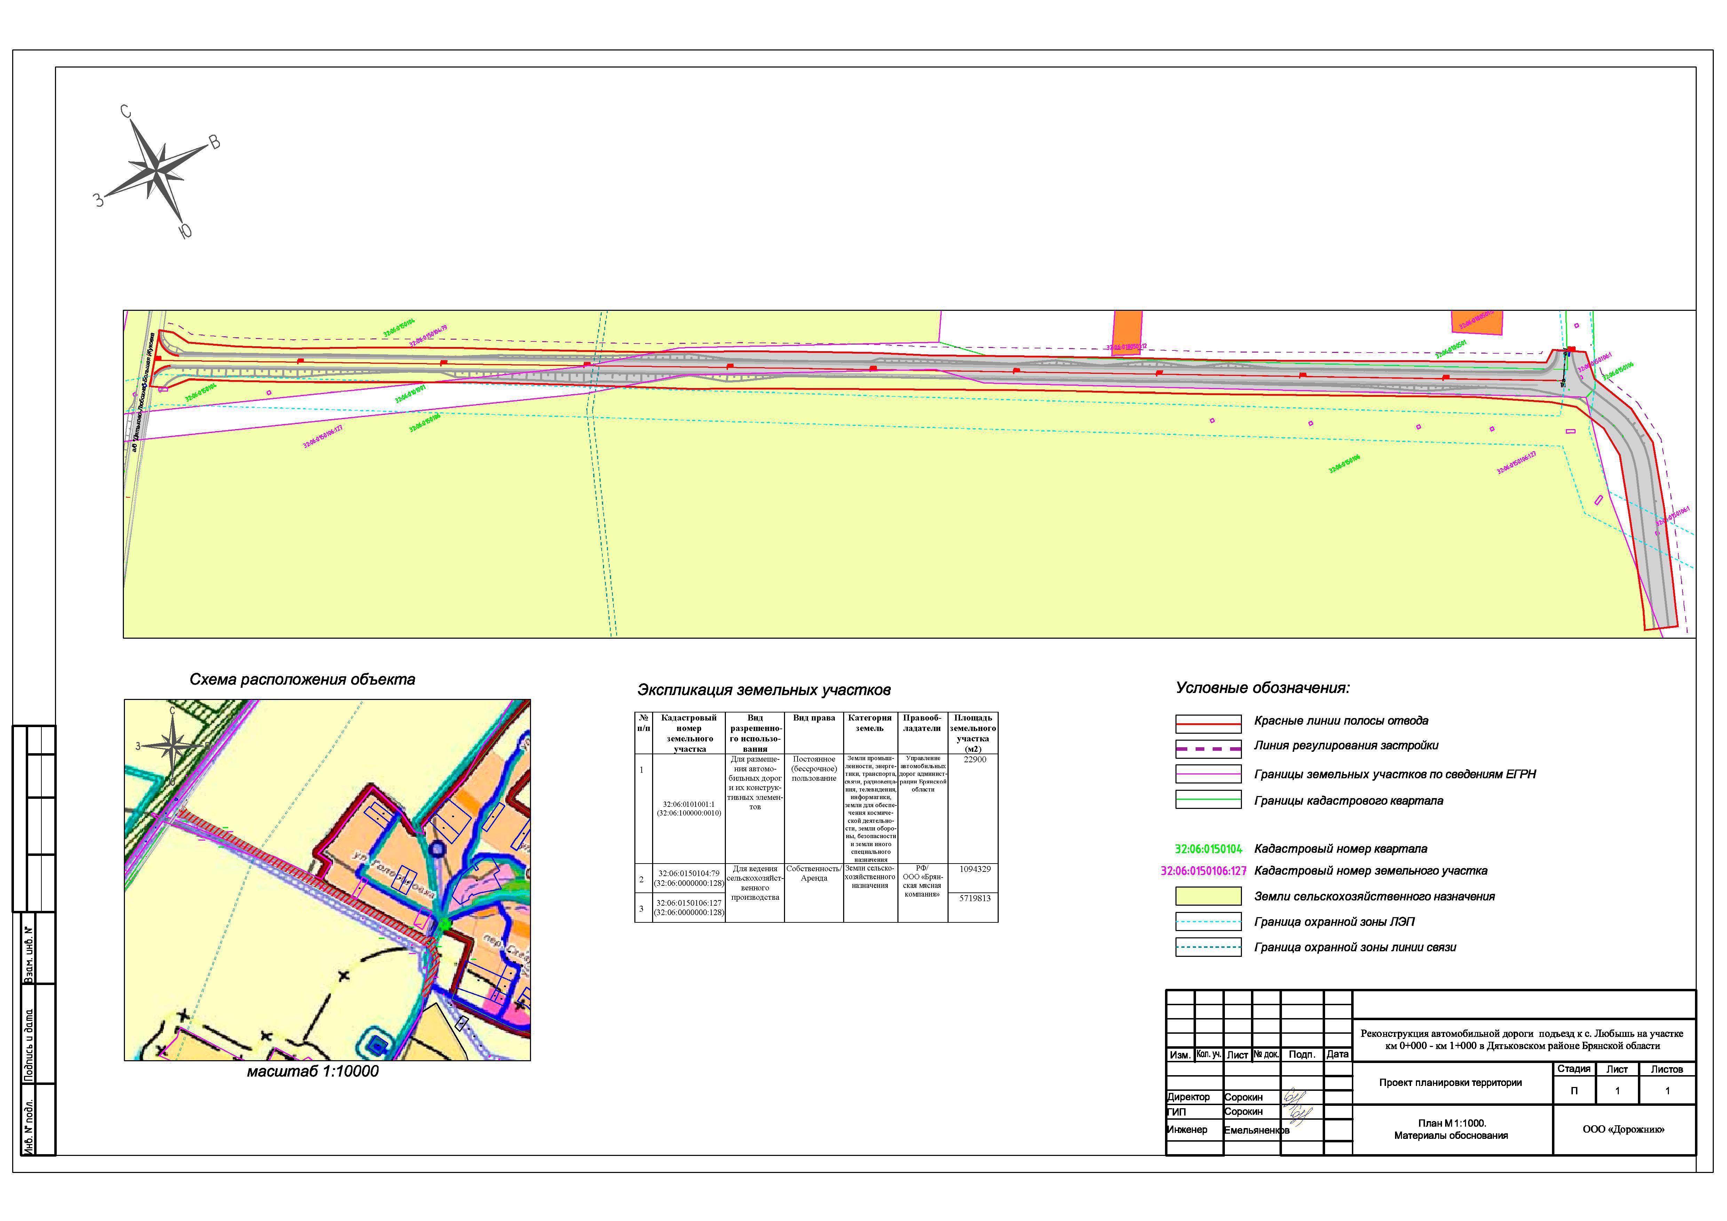Click the масштаб 1:10000 caption
The height and width of the screenshot is (1221, 1727).
click(x=312, y=1071)
